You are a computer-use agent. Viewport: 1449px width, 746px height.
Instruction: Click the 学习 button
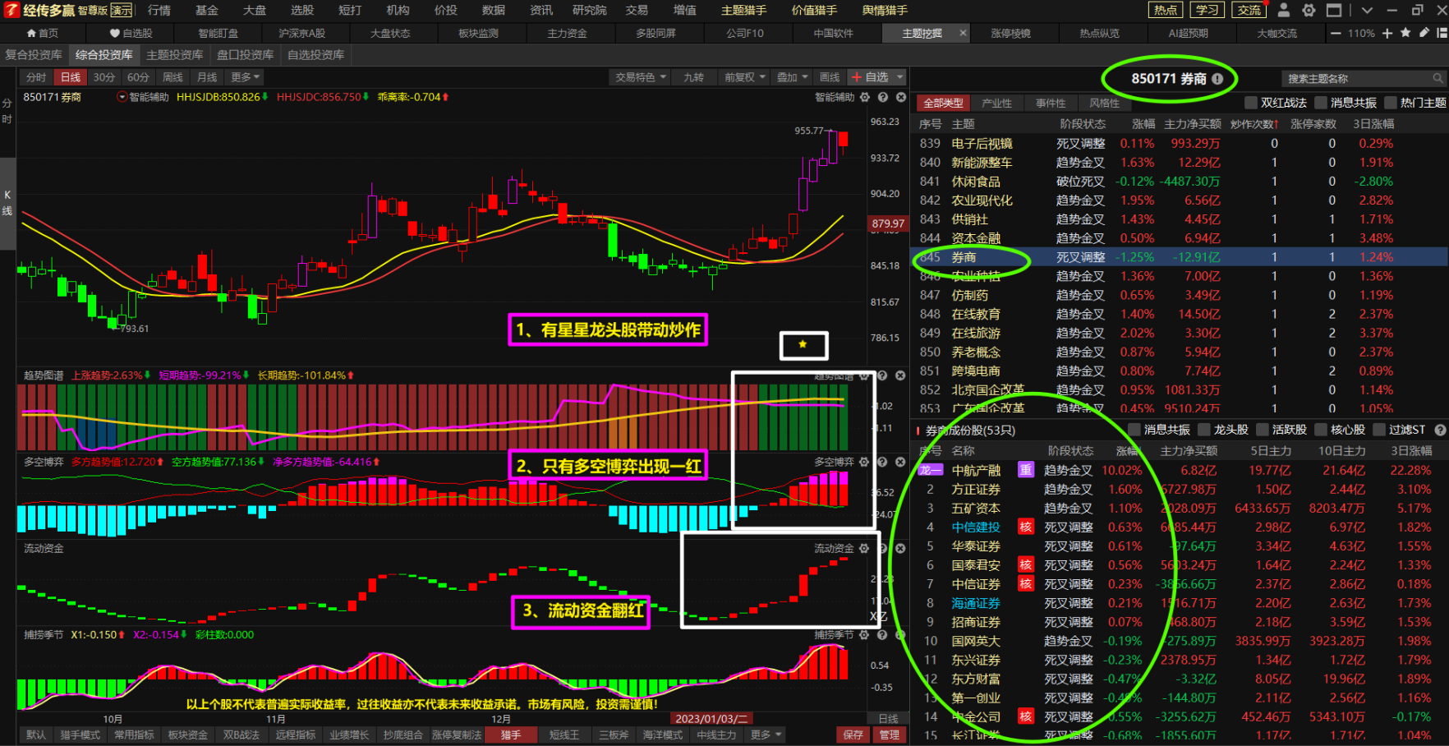pos(1207,10)
